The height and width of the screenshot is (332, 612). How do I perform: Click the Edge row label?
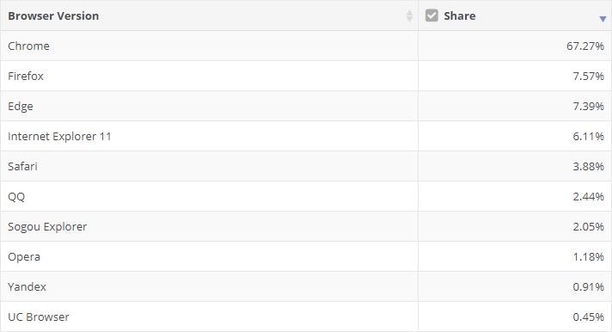click(21, 107)
